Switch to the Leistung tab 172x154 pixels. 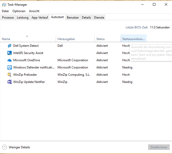[23, 18]
